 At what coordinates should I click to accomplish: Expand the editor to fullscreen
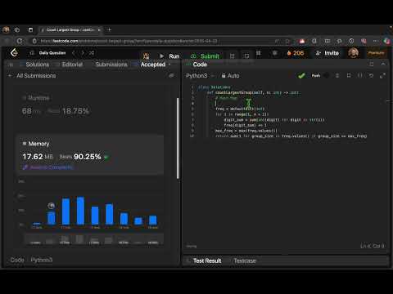tap(382, 75)
